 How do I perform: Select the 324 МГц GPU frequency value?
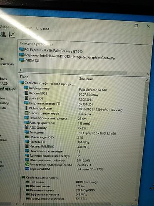[83, 142]
